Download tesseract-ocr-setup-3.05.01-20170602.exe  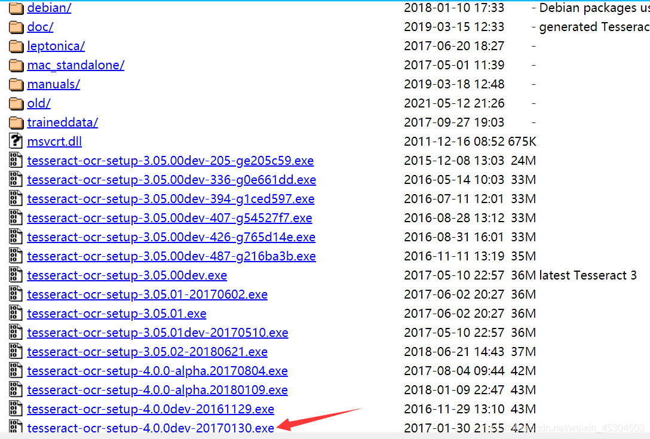point(147,294)
